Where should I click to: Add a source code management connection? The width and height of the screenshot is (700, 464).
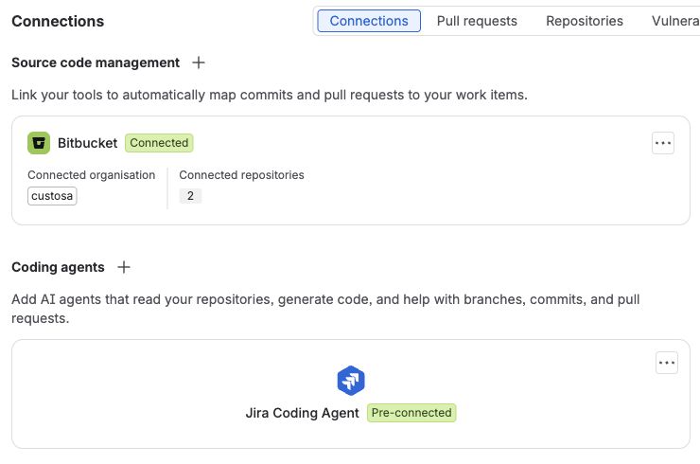199,62
